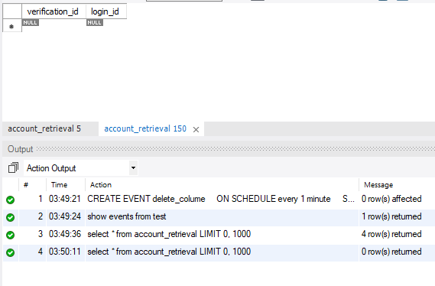
Task: Click the '0 row(s) returned' message
Action: 391,252
